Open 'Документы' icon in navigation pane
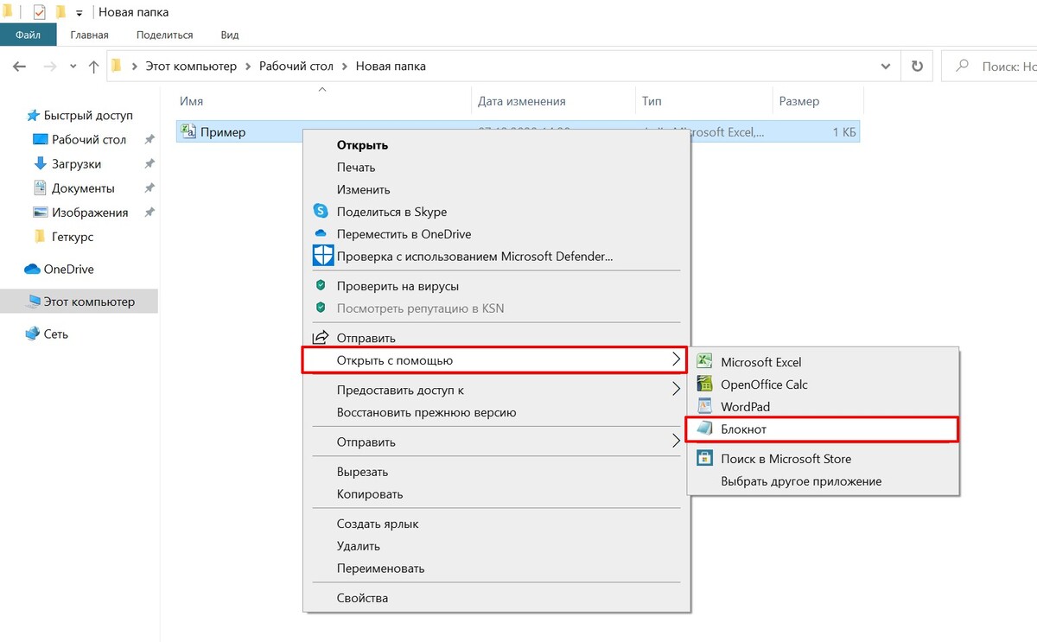The height and width of the screenshot is (642, 1037). point(40,188)
